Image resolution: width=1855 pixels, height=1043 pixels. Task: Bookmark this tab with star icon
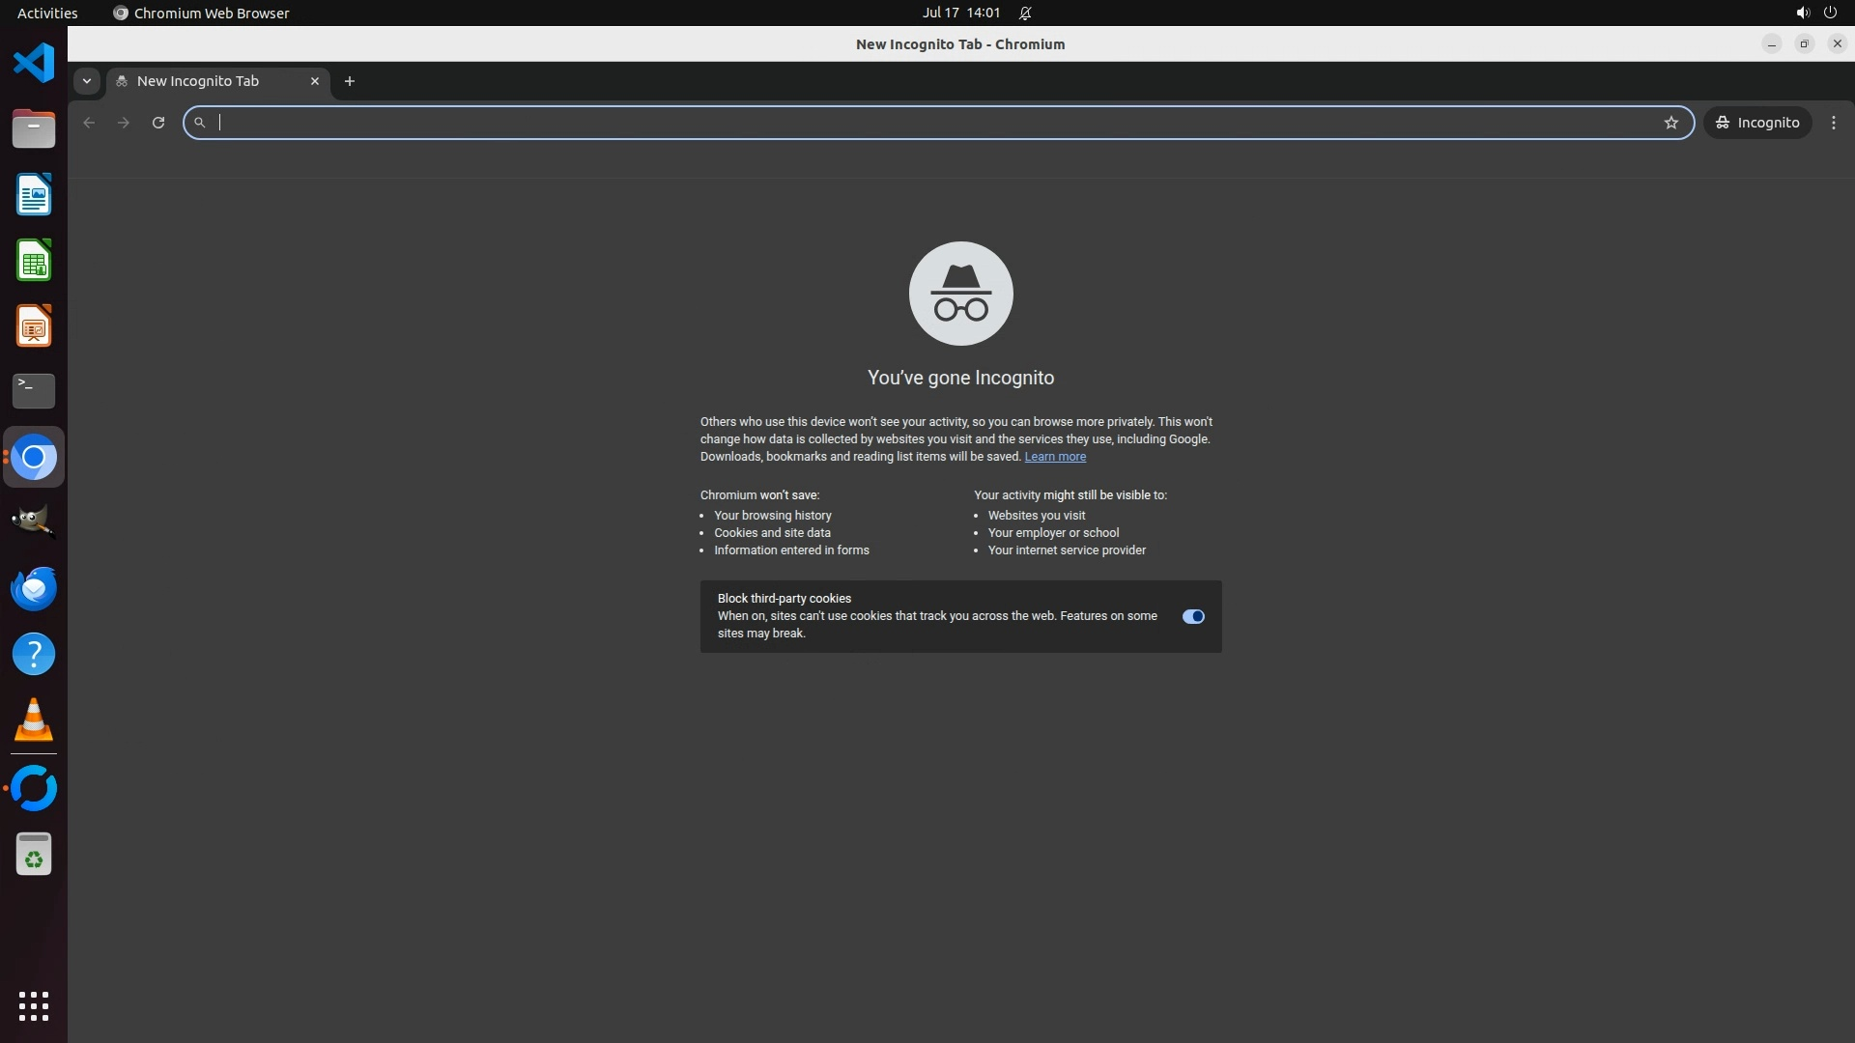pos(1671,123)
